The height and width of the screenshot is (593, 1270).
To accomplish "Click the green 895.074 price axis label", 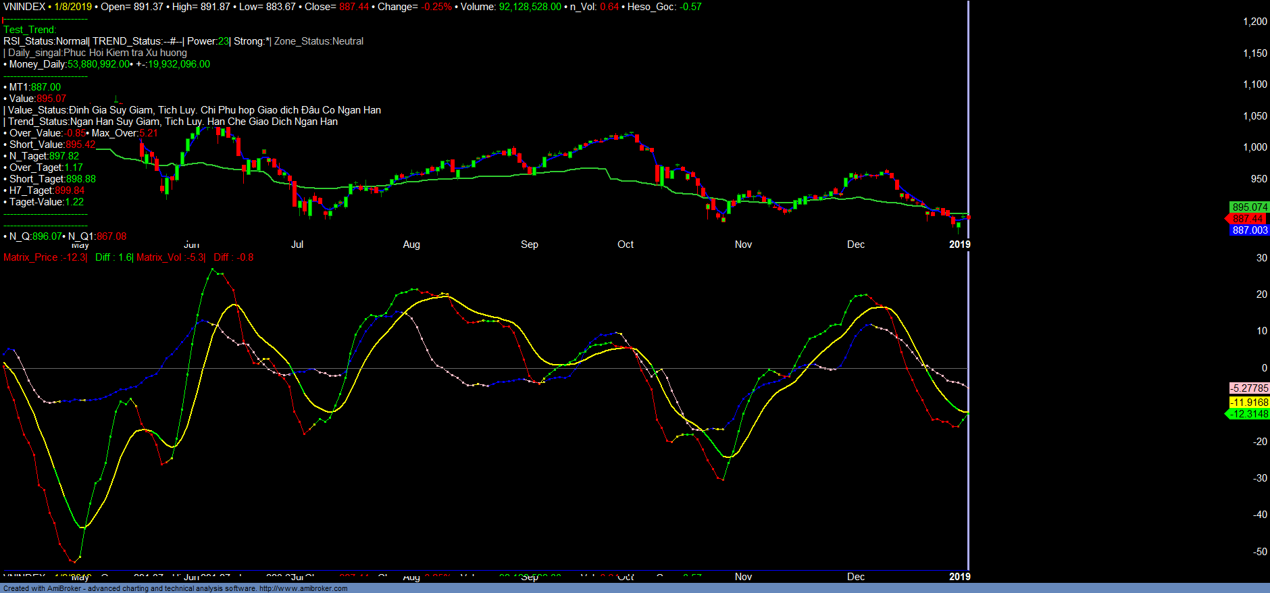I will click(x=1249, y=207).
